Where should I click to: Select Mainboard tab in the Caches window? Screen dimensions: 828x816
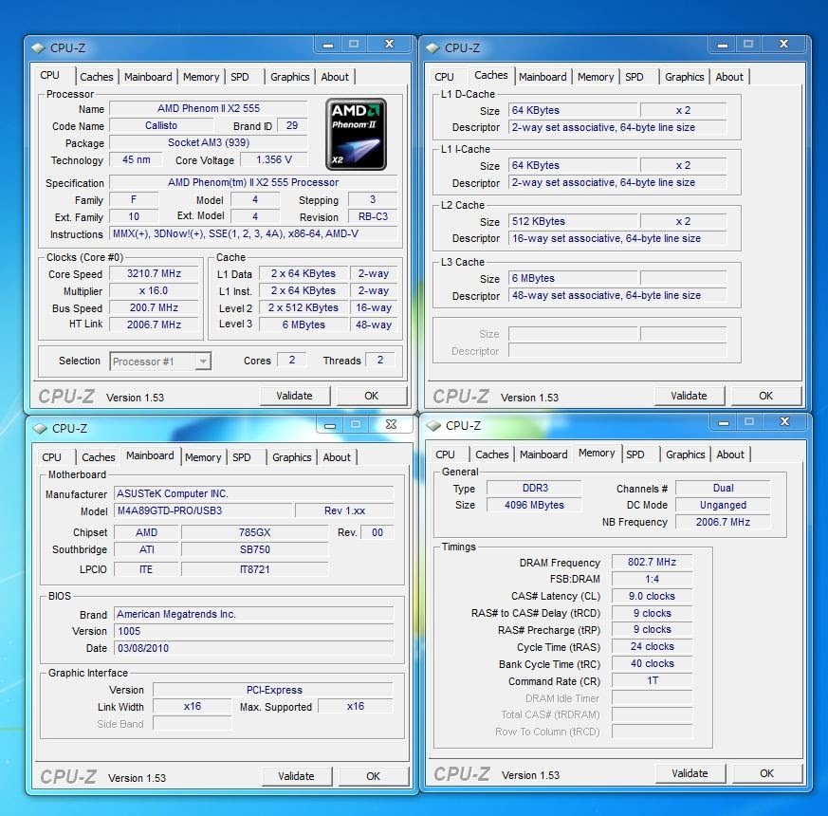coord(543,77)
